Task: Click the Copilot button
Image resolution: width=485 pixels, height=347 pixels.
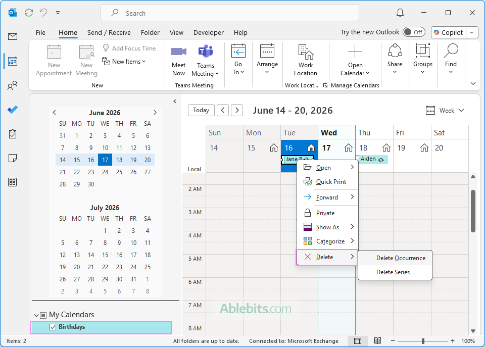Action: 449,32
